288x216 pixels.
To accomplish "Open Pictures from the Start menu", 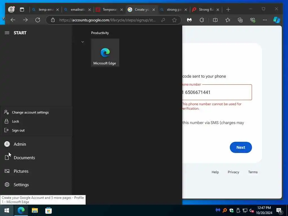I will coord(36,171).
